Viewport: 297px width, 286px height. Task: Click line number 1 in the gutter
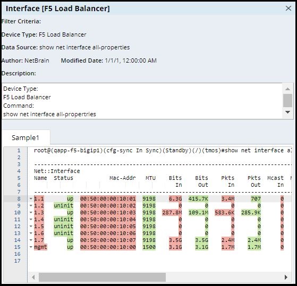click(19, 150)
